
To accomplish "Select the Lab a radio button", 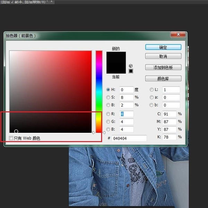I will point(151,97).
